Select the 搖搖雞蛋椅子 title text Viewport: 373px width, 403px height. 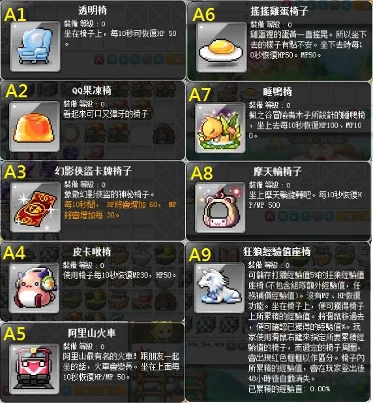click(279, 11)
